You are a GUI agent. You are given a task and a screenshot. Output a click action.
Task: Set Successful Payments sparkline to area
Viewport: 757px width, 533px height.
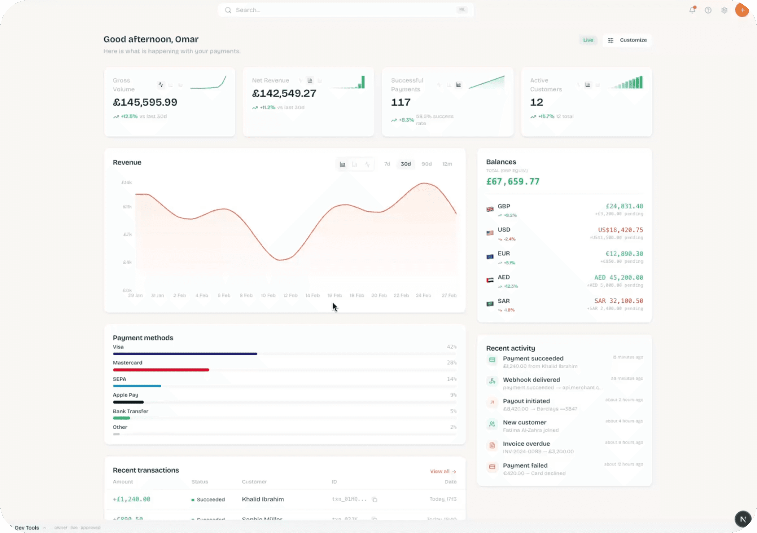pyautogui.click(x=458, y=85)
